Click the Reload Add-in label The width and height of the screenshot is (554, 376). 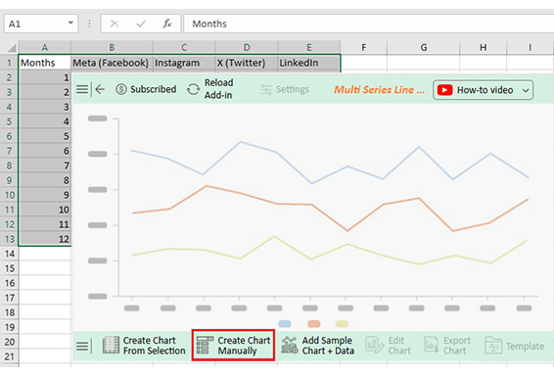218,89
